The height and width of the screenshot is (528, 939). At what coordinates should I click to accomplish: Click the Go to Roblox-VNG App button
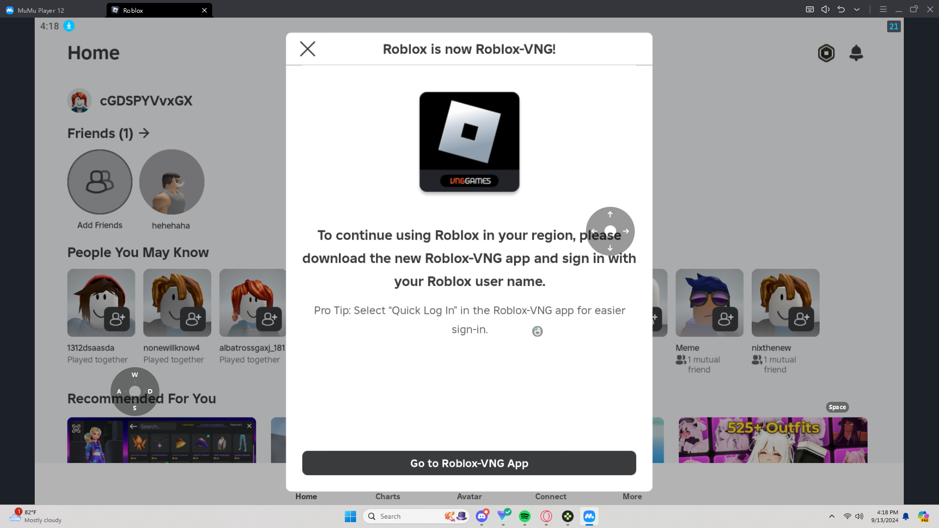[x=469, y=463]
